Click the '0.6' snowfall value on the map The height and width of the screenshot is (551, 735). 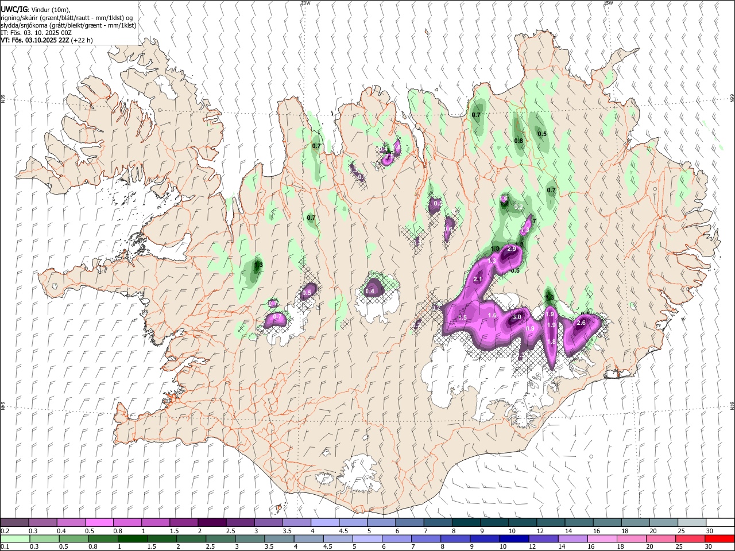[448, 229]
